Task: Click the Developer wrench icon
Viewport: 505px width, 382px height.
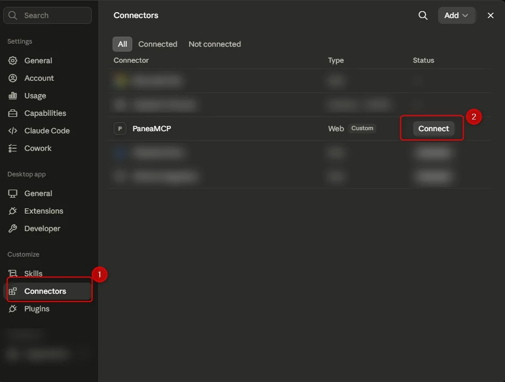Action: [x=13, y=228]
